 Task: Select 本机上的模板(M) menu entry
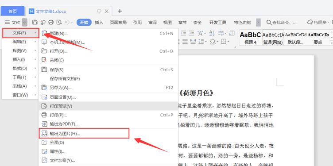(108, 42)
